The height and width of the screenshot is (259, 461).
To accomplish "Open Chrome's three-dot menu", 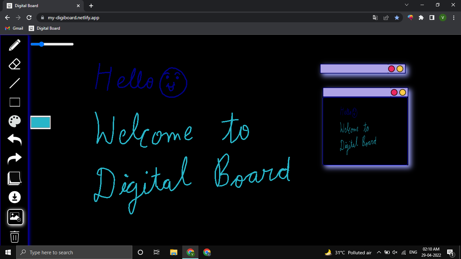I will (x=454, y=18).
